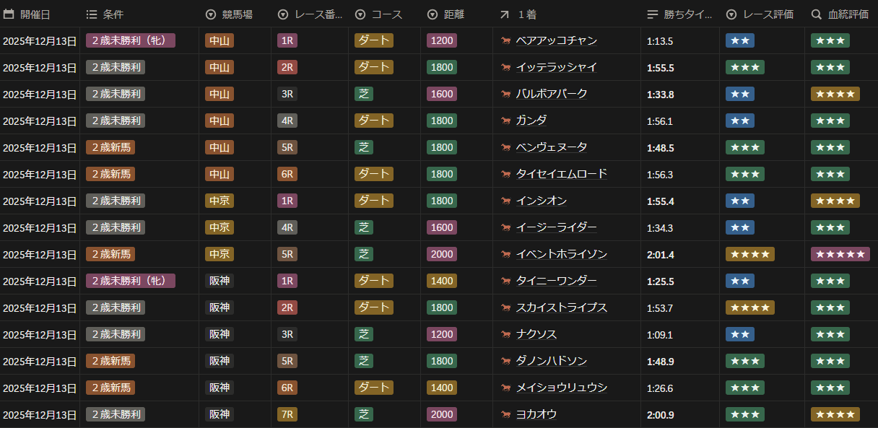Click the text-lines icon in 勝ちタイム header
The width and height of the screenshot is (878, 428).
pyautogui.click(x=653, y=14)
